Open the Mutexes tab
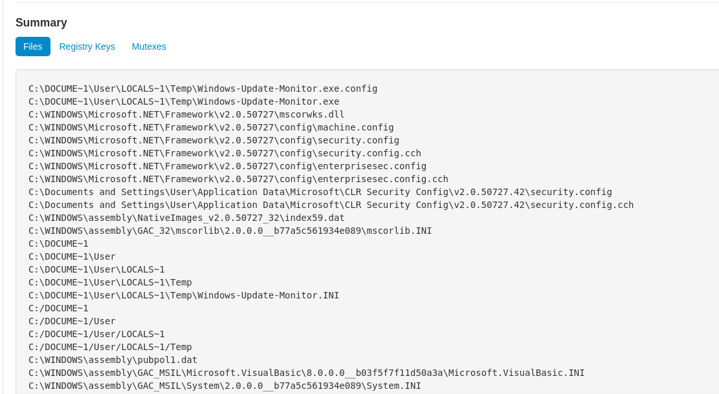The width and height of the screenshot is (719, 394). coord(149,47)
